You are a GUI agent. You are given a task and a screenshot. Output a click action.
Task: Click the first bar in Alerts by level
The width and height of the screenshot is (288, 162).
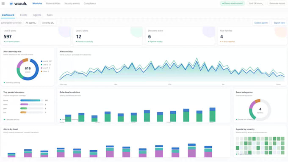pyautogui.click(x=11, y=155)
